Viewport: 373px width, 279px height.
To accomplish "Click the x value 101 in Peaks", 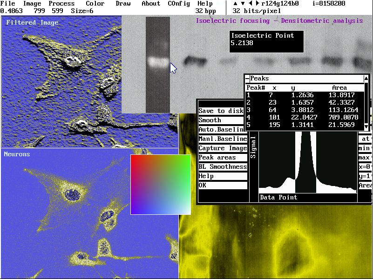I will tap(274, 117).
